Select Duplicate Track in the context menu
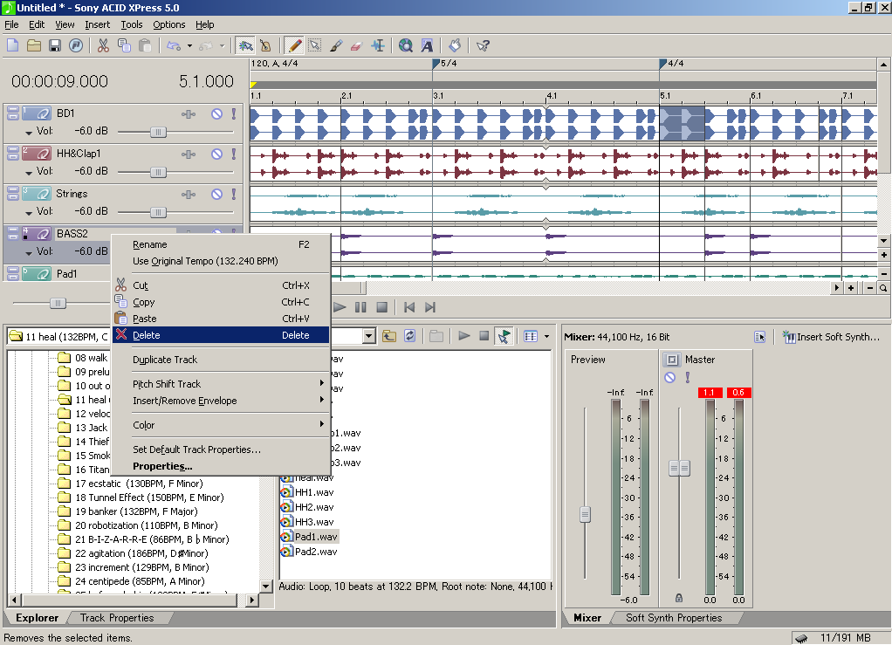Viewport: 892px width, 645px height. pyautogui.click(x=221, y=360)
